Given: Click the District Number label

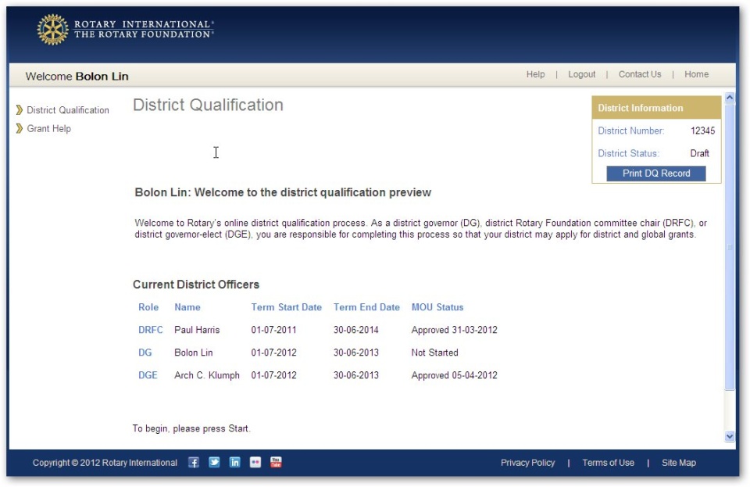Looking at the screenshot, I should (631, 131).
